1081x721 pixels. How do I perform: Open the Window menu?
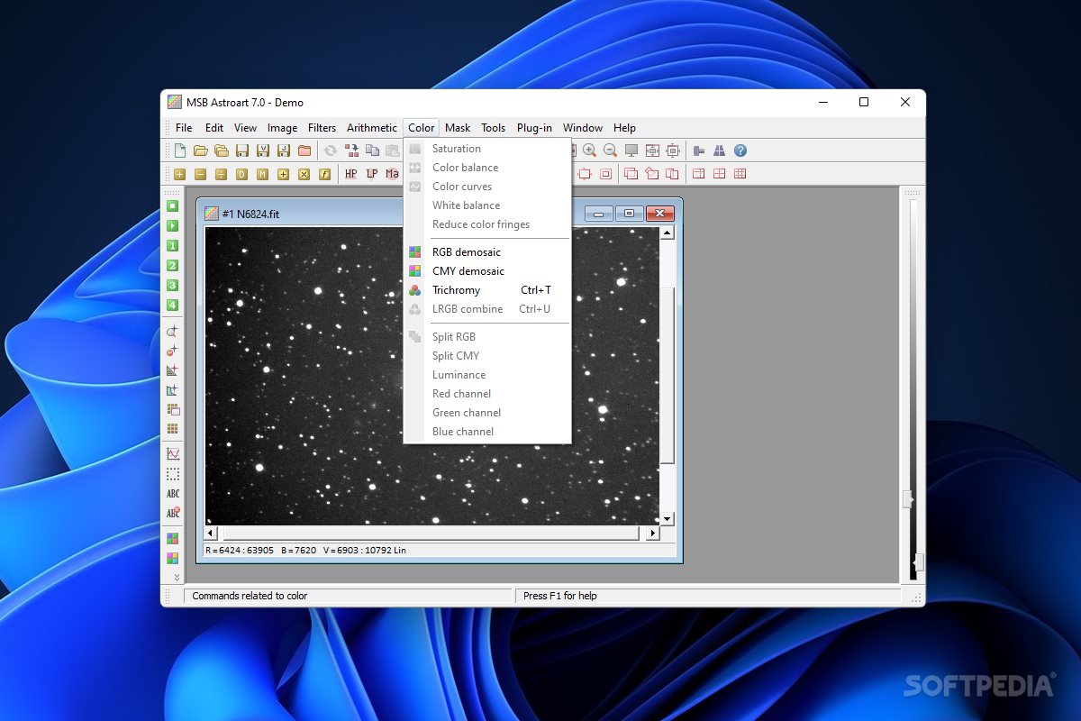583,128
